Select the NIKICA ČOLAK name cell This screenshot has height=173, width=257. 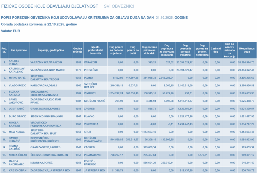pyautogui.click(x=18, y=155)
